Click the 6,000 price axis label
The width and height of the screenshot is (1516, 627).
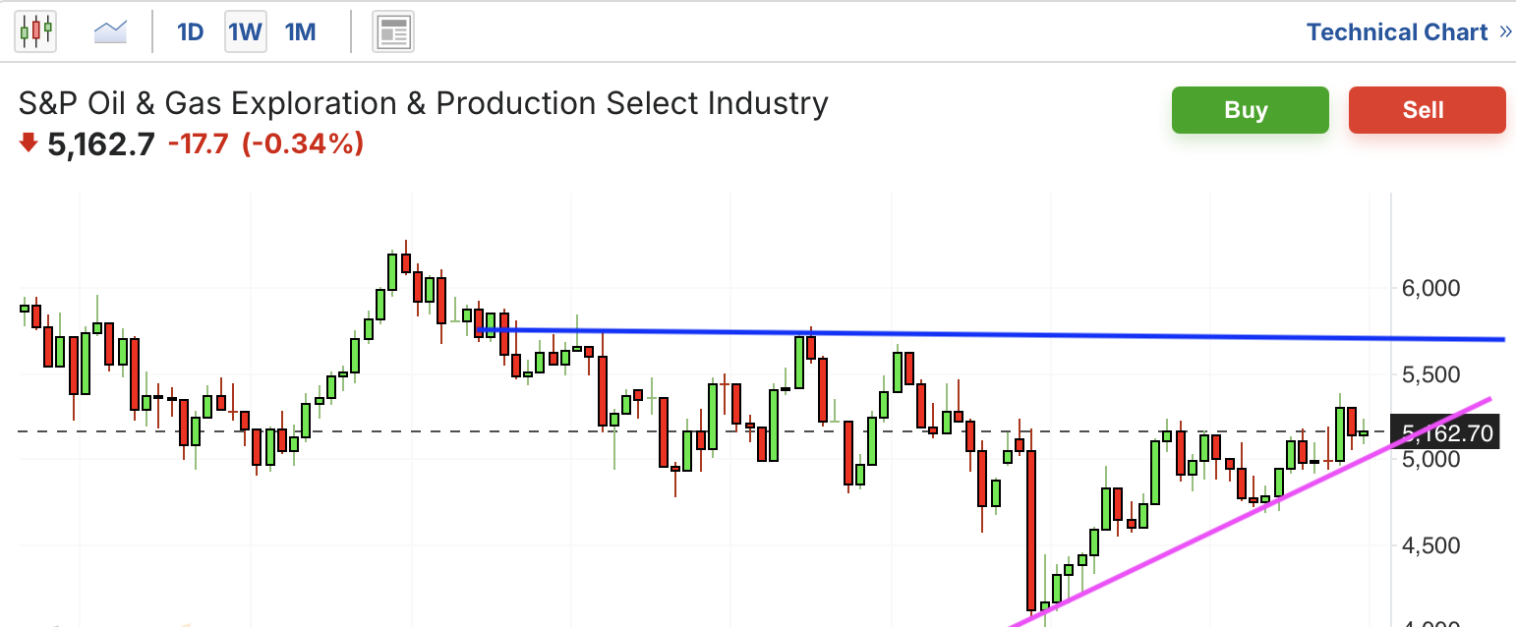click(1430, 288)
